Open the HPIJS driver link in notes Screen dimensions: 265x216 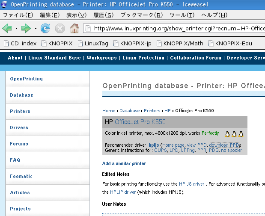pos(192,184)
